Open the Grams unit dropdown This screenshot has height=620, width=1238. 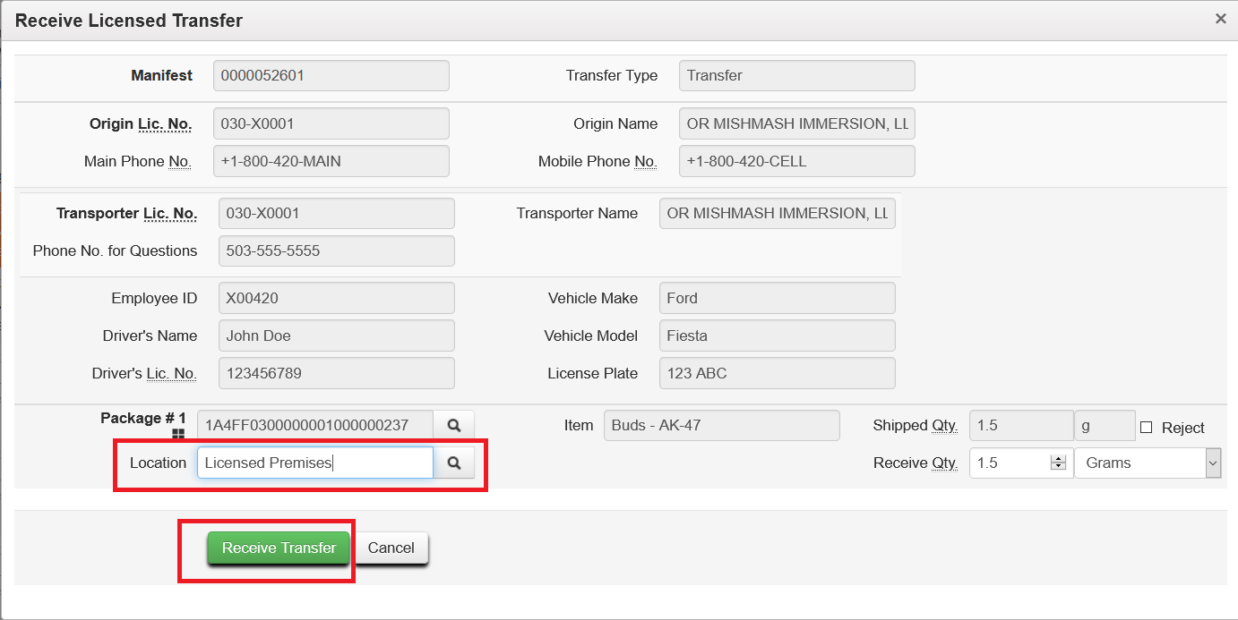[1148, 463]
